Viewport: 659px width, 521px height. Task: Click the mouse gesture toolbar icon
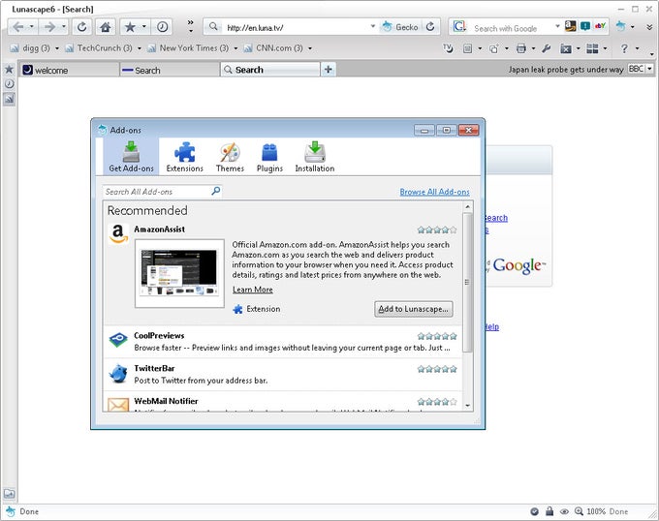448,48
